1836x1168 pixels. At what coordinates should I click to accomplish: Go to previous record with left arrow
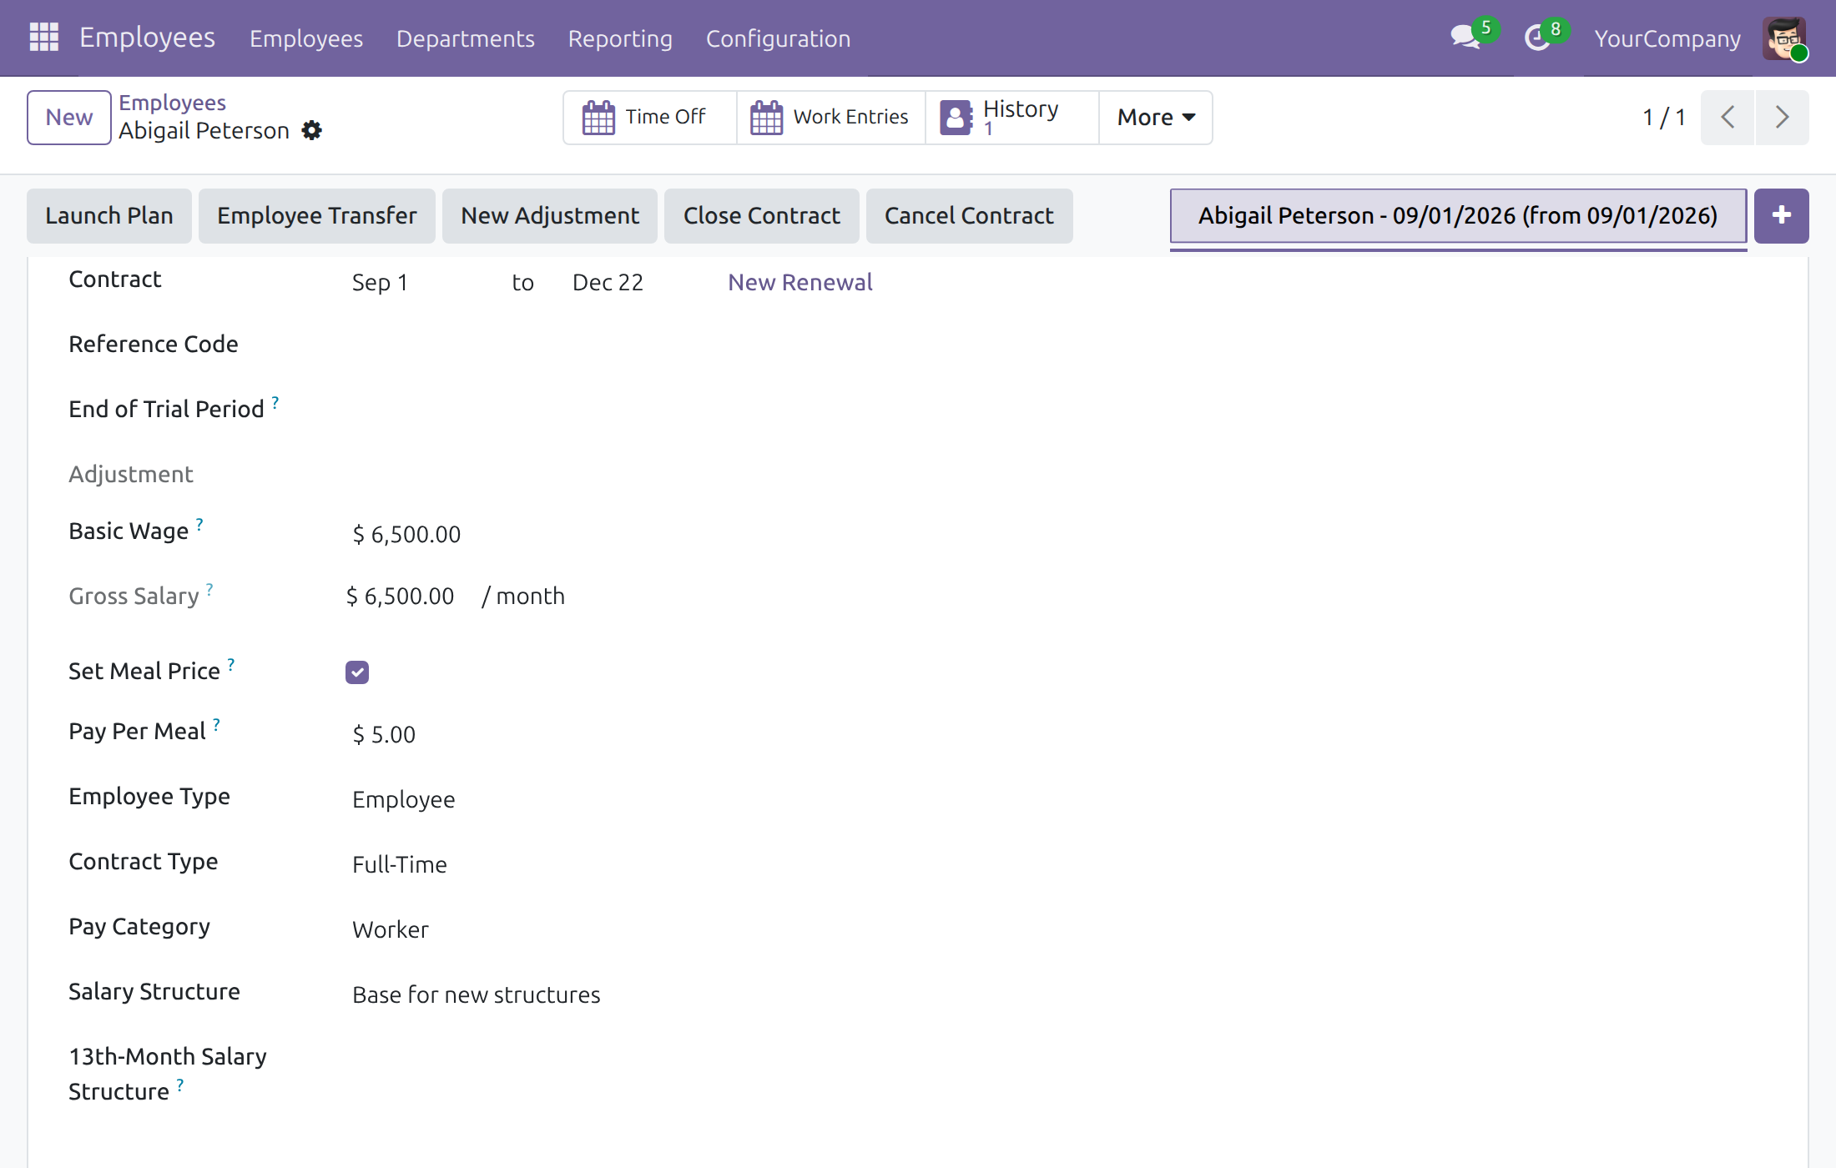click(1728, 118)
